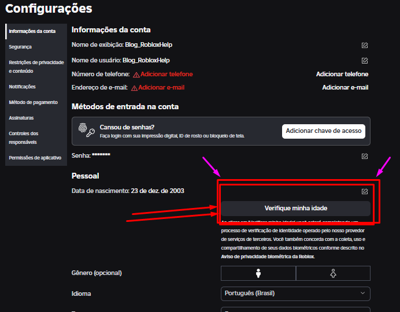Open the Segurança settings tab

point(20,47)
